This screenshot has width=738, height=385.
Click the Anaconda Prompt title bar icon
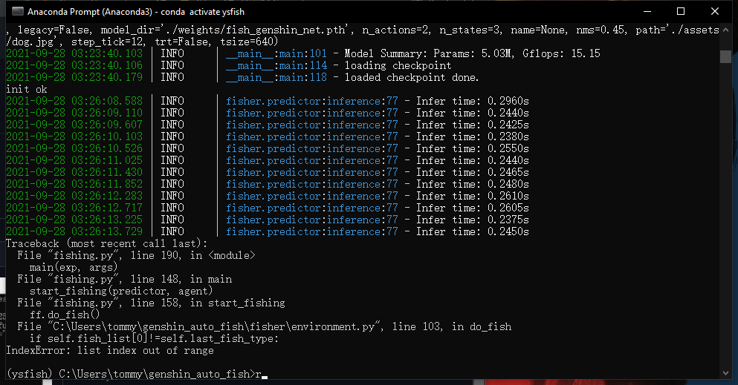tap(17, 11)
